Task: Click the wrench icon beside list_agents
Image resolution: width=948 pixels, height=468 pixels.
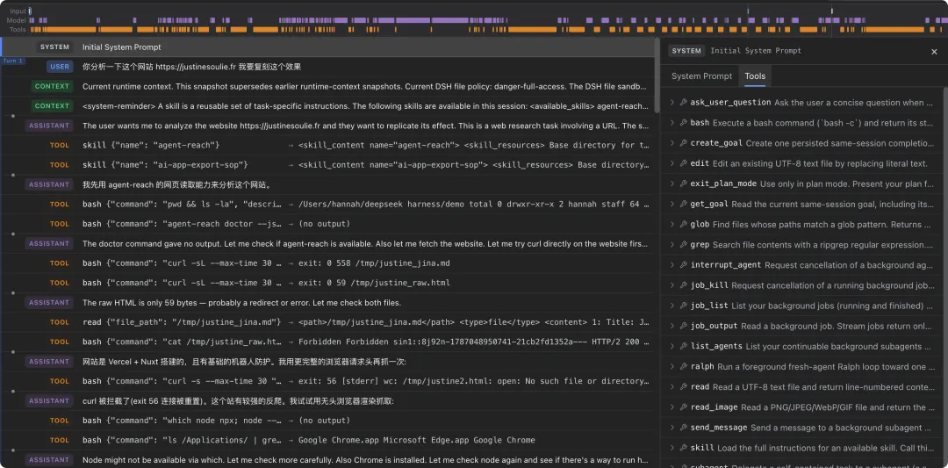Action: tap(683, 347)
